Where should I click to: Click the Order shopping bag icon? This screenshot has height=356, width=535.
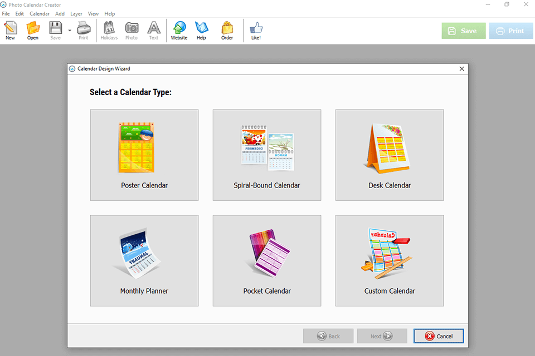(227, 31)
